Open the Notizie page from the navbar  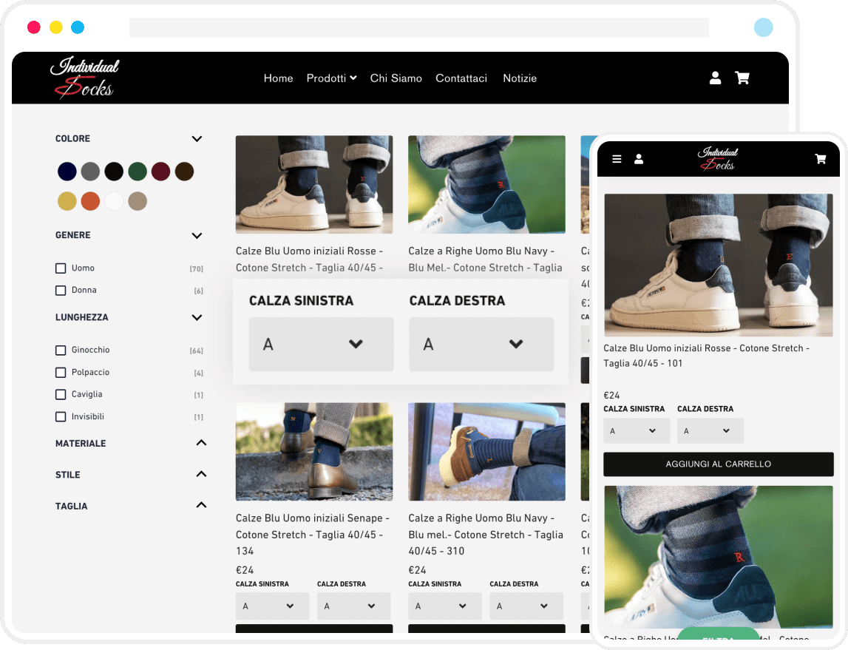[x=520, y=78]
